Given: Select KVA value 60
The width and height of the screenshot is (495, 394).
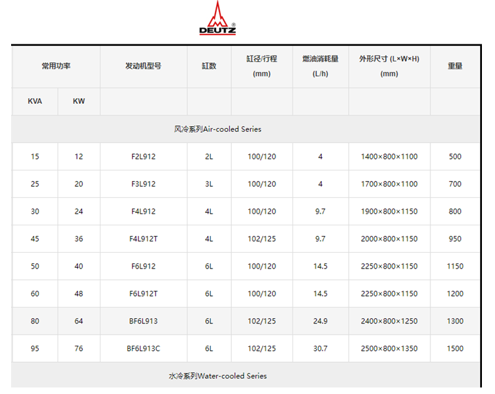Looking at the screenshot, I should tap(35, 294).
